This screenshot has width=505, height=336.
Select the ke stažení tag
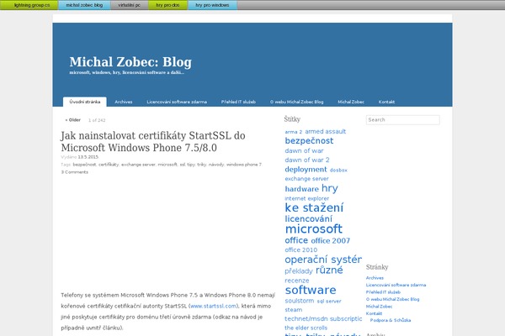(x=314, y=207)
